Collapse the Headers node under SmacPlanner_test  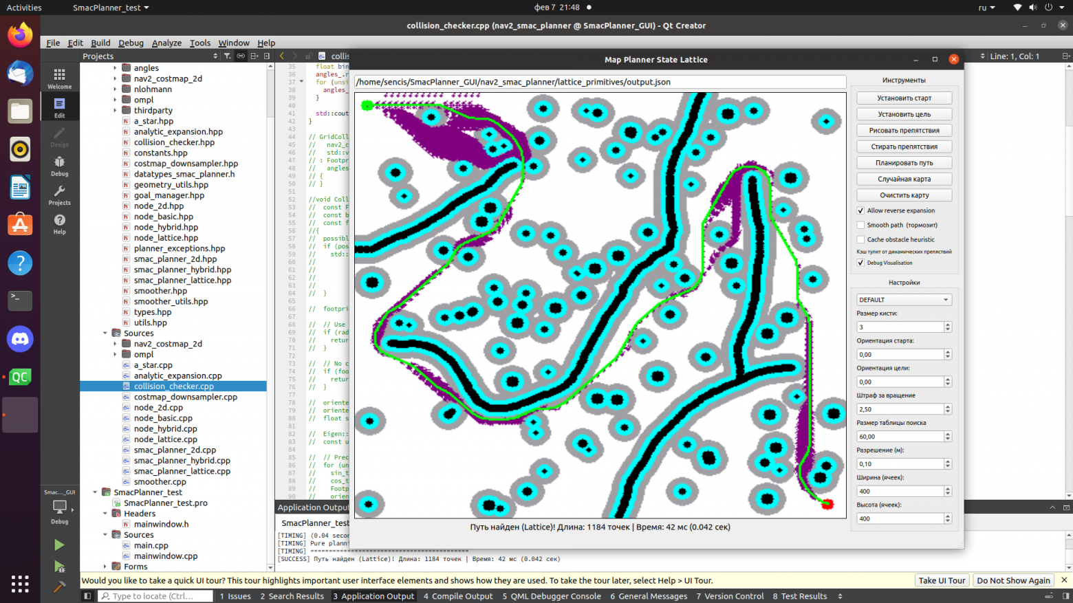(x=105, y=514)
